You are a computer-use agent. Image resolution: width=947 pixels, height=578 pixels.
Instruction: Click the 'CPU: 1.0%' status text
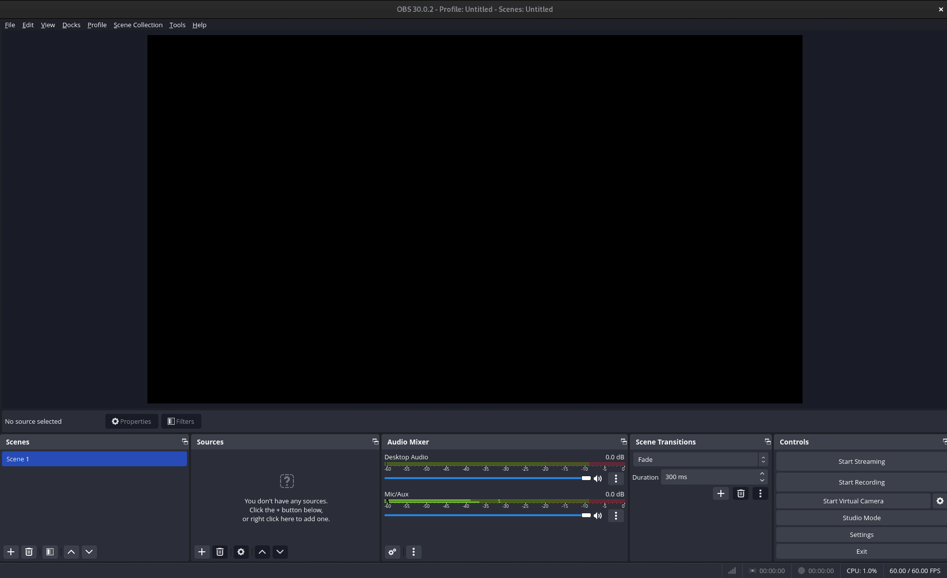(861, 571)
